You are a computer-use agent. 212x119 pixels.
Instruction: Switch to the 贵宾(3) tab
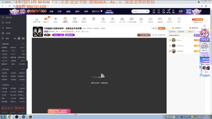[191, 31]
